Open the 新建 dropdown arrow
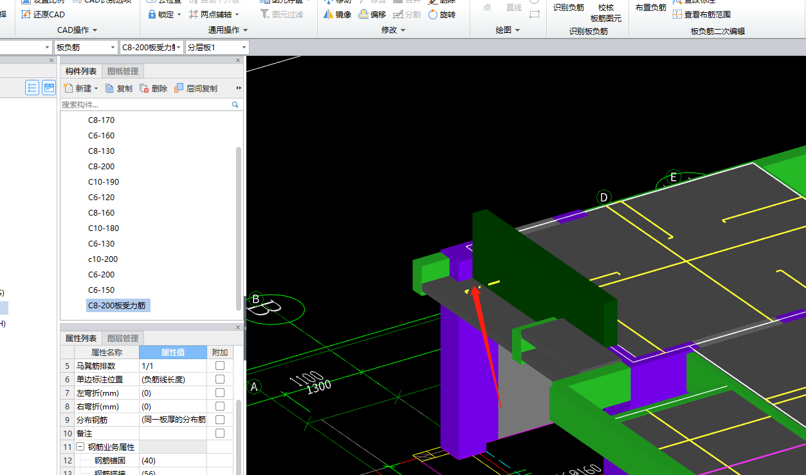This screenshot has height=475, width=806. (x=96, y=89)
